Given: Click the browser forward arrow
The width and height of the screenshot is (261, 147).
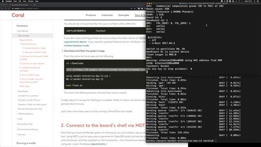Looking at the screenshot, I should (x=5, y=9).
